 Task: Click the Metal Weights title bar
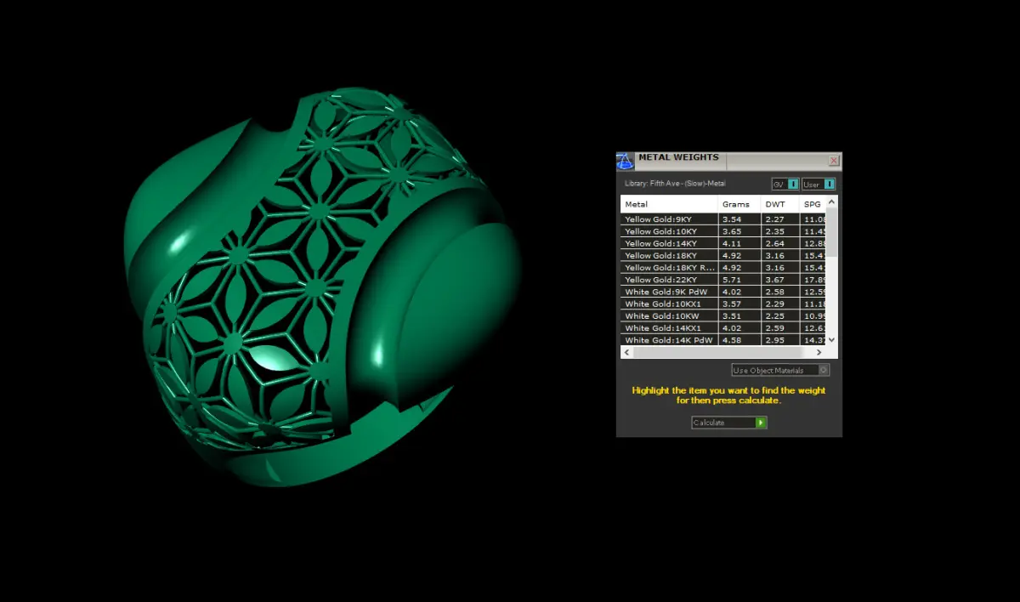[x=729, y=161]
